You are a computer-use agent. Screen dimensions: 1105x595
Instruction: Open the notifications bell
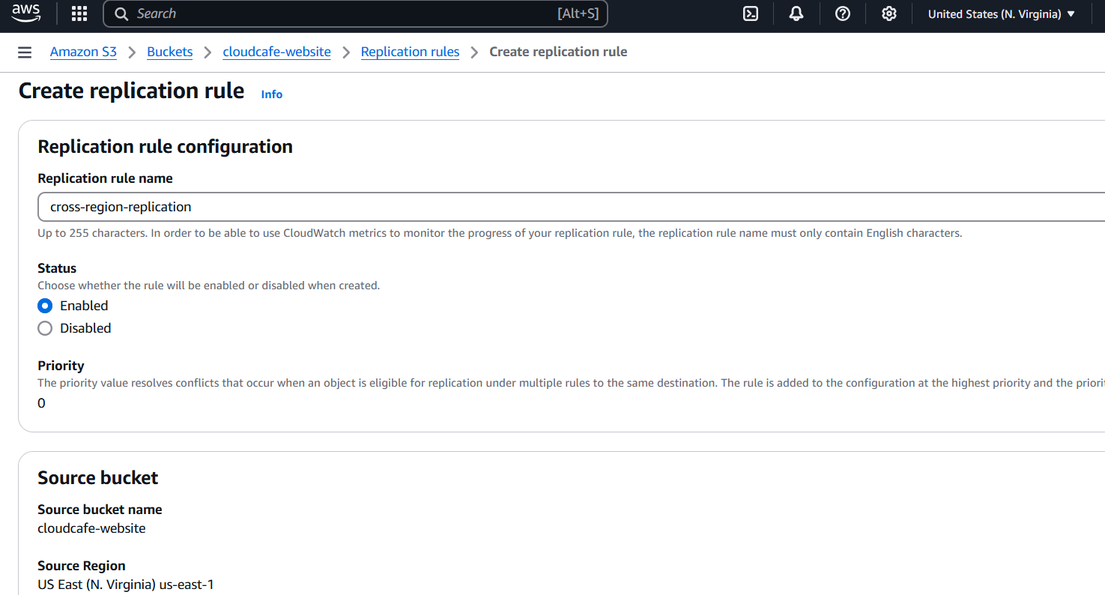(x=796, y=13)
